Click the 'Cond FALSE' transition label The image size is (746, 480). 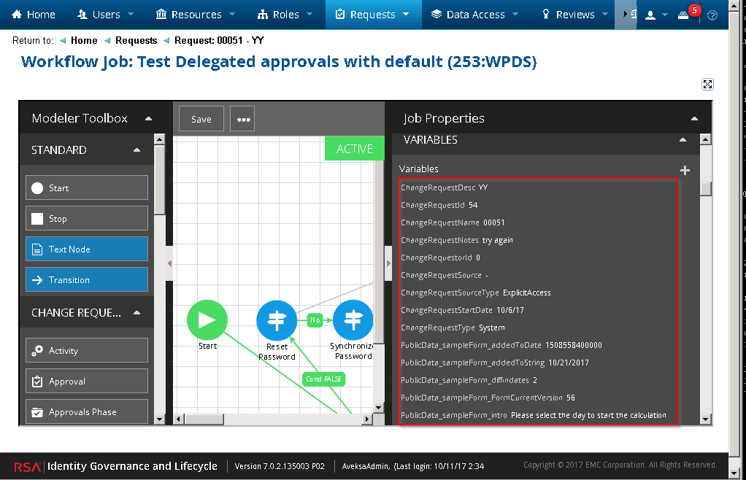click(x=323, y=379)
